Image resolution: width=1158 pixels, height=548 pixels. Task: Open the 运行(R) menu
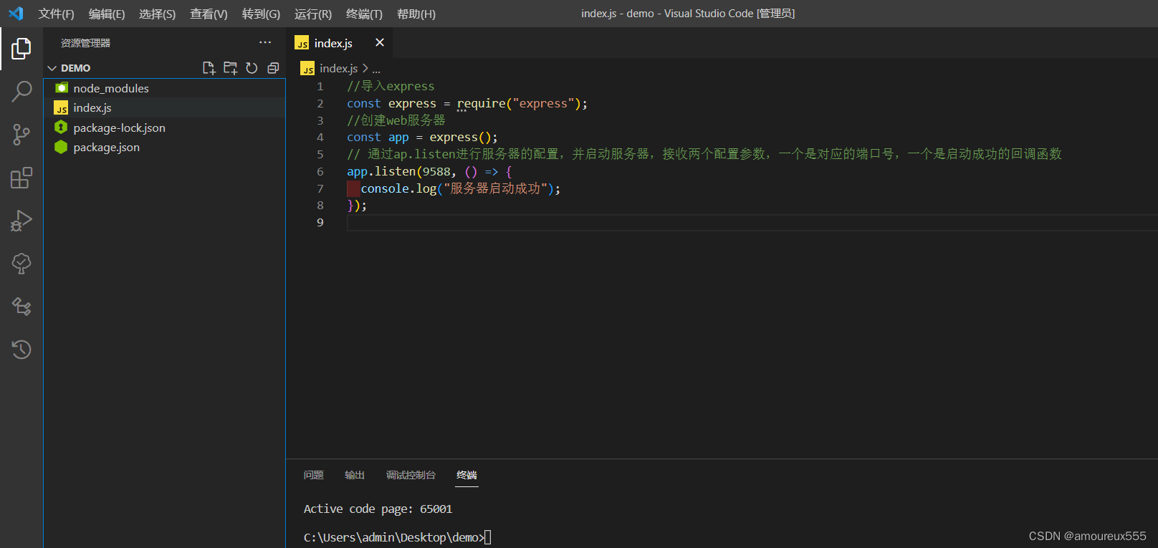[312, 14]
